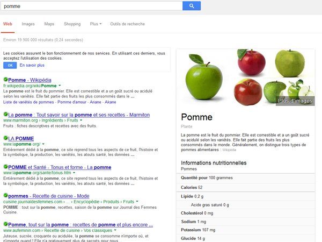Screen dimensions: 322x242
Task: Click Quantité pour 100 grammes row
Action: [x=246, y=178]
